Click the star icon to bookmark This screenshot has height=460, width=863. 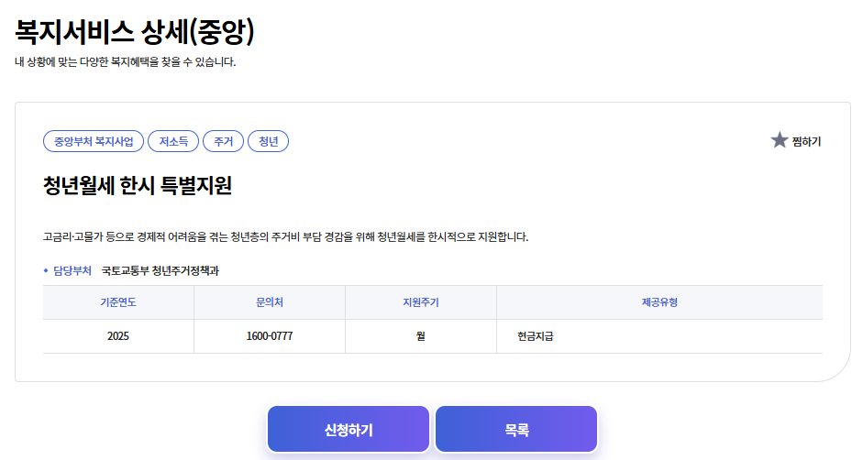[780, 140]
